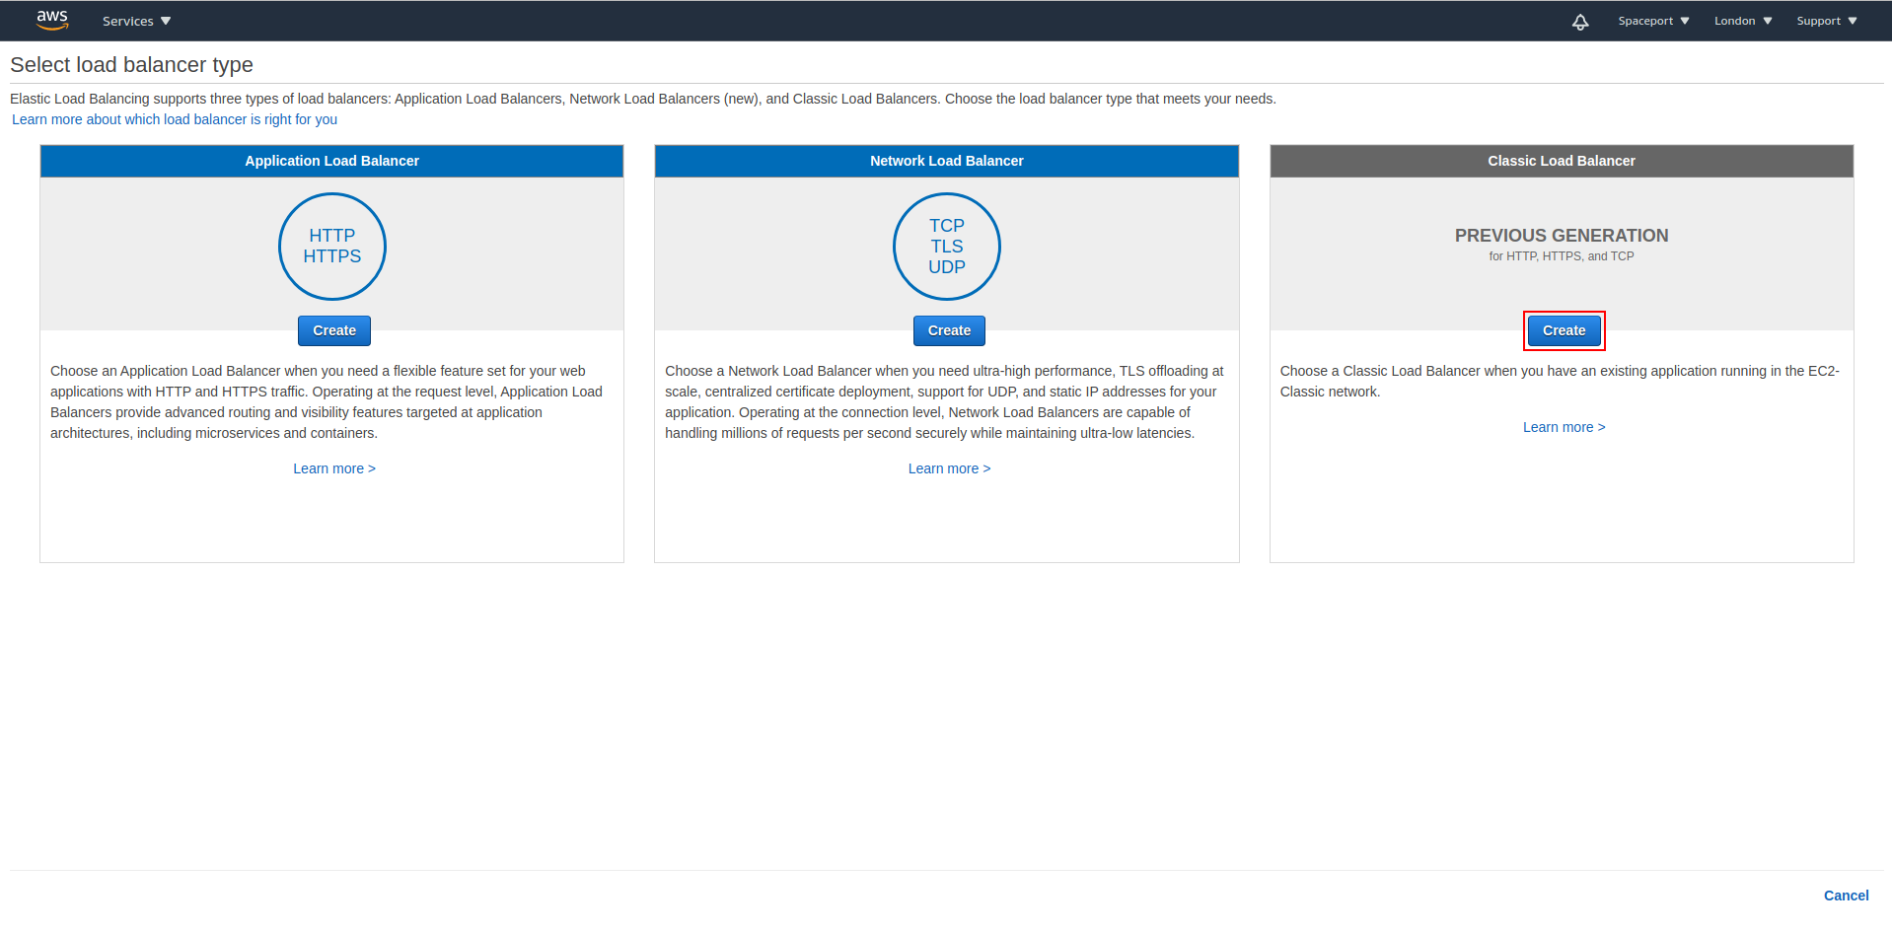Create a Network Load Balancer
This screenshot has height=932, width=1892.
coord(949,330)
